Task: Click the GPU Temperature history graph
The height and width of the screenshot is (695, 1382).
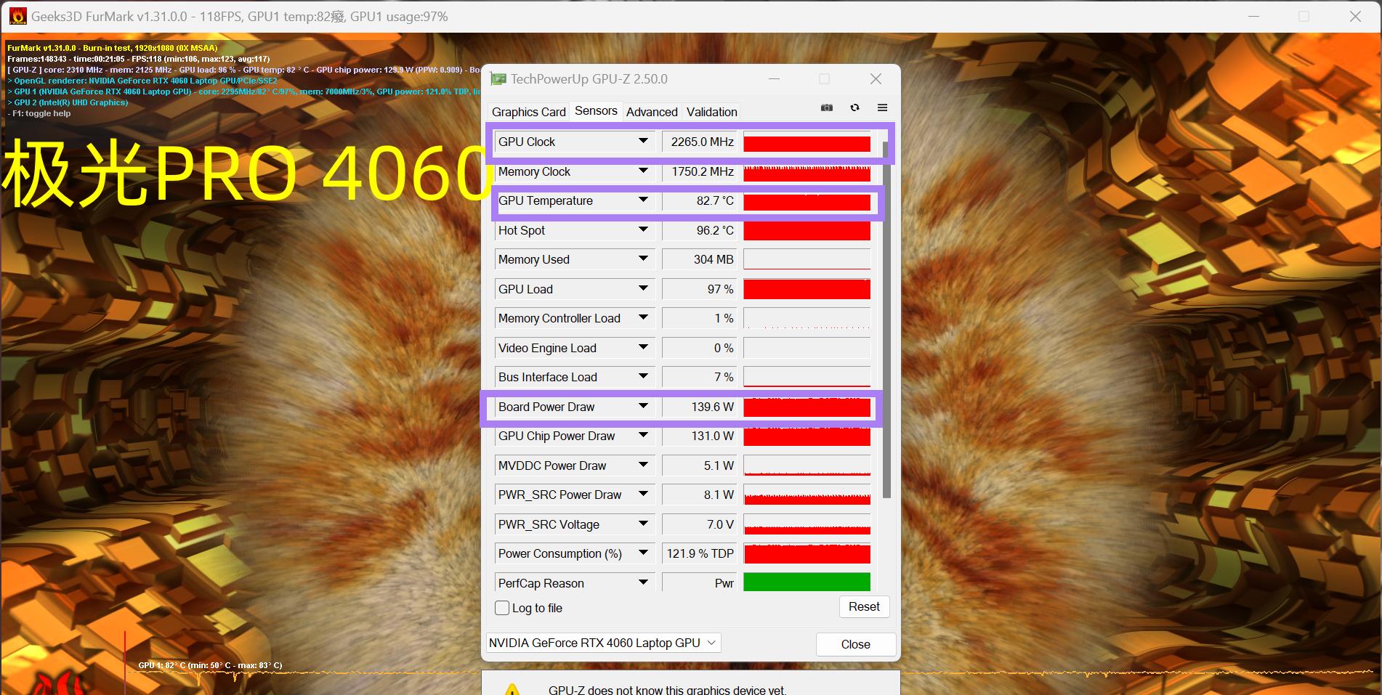Action: click(x=807, y=200)
